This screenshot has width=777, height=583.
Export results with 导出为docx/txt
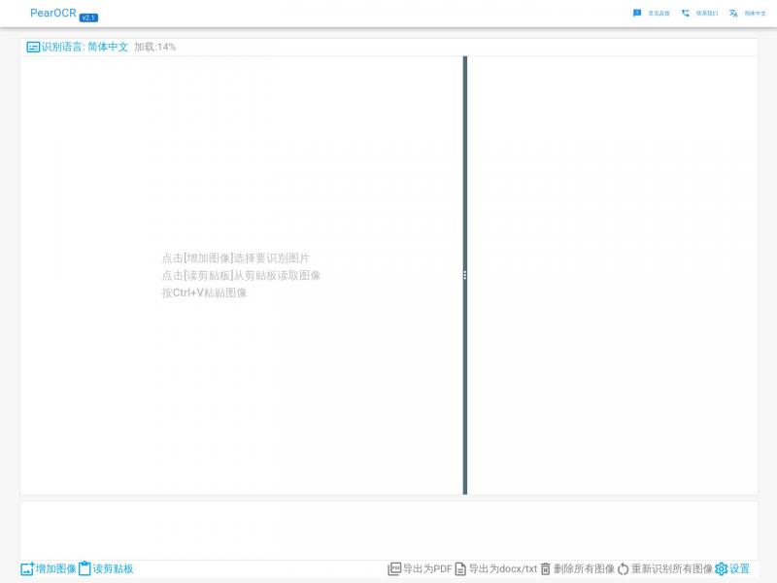click(495, 568)
